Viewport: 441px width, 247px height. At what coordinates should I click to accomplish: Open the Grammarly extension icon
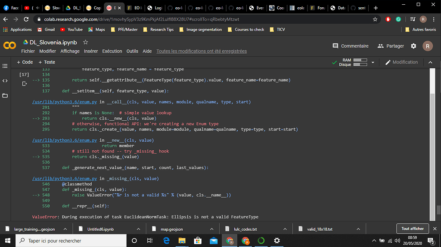point(399,19)
